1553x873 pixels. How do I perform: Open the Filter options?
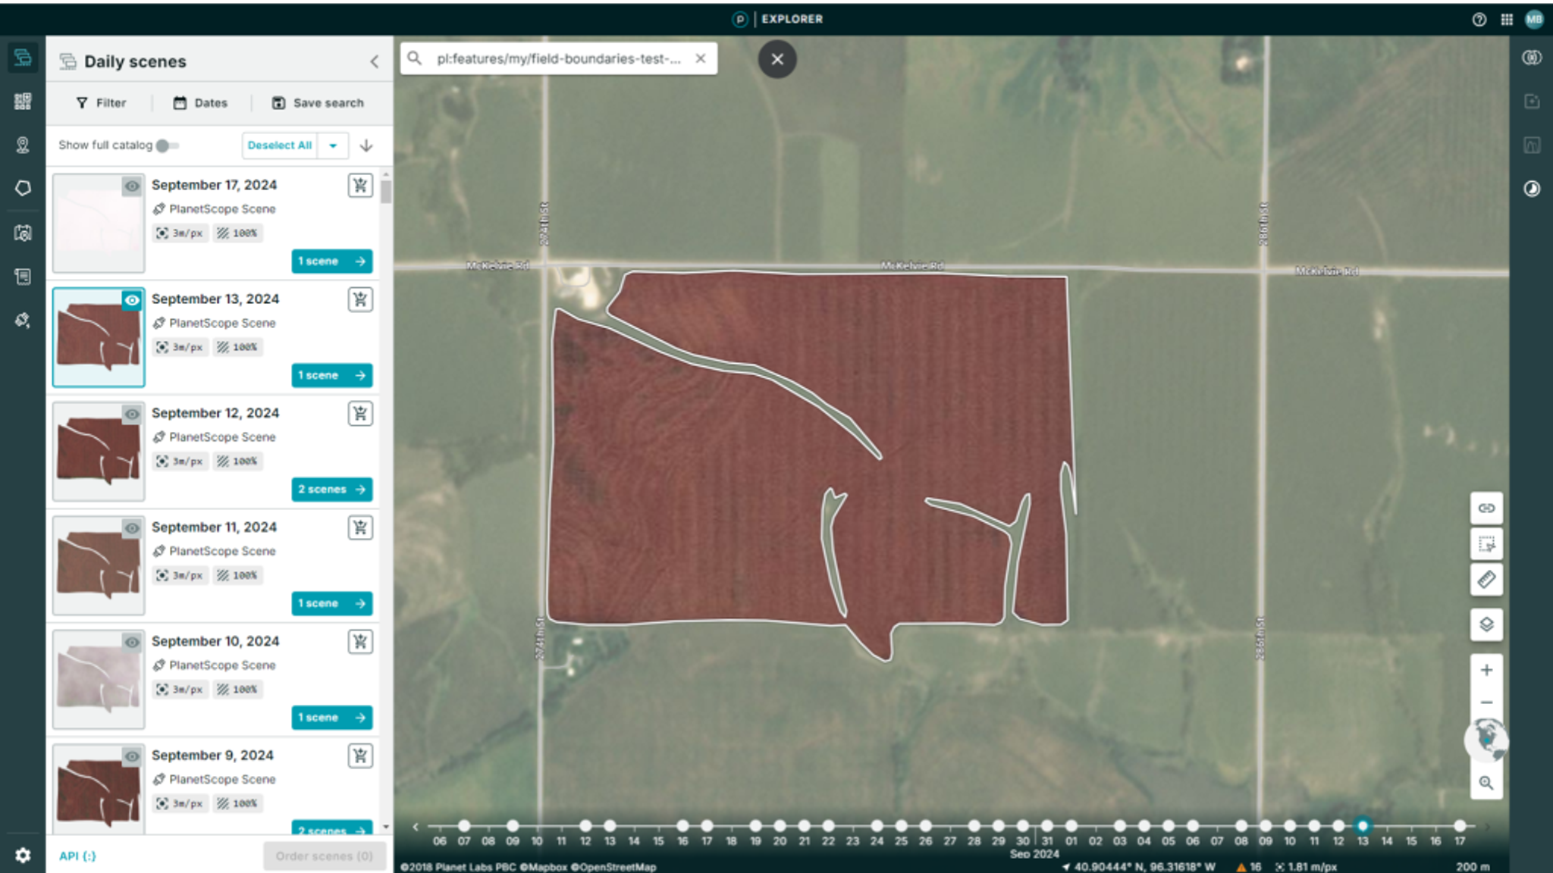click(102, 103)
